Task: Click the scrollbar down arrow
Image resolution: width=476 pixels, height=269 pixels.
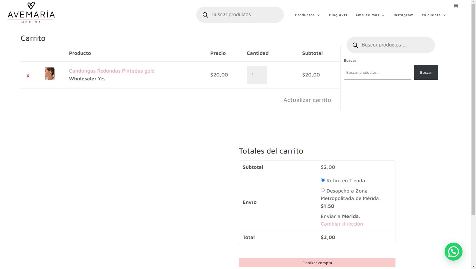Action: [x=473, y=266]
